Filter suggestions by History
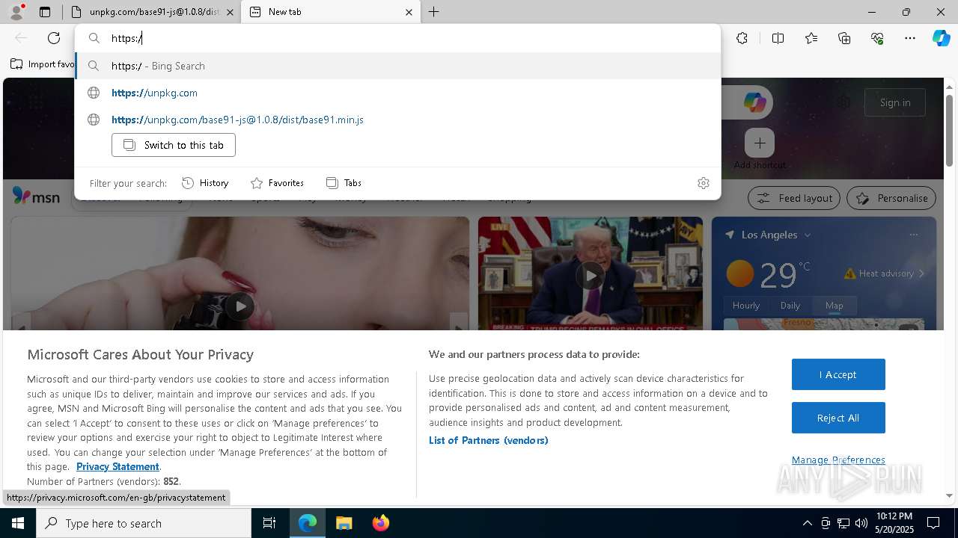958x538 pixels. 205,183
